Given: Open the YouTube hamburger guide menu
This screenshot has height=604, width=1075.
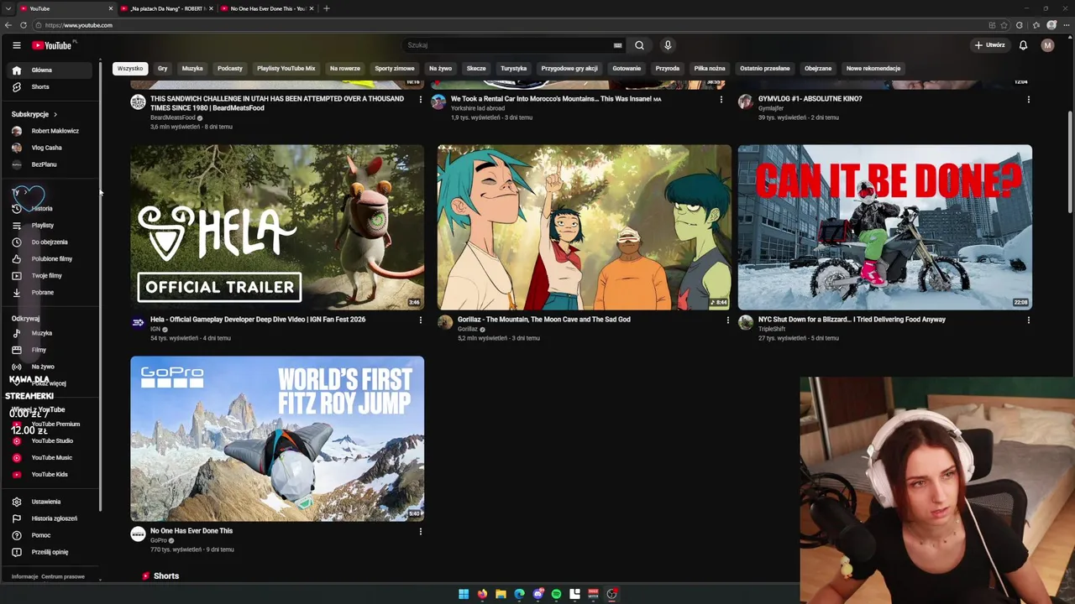Looking at the screenshot, I should point(16,45).
